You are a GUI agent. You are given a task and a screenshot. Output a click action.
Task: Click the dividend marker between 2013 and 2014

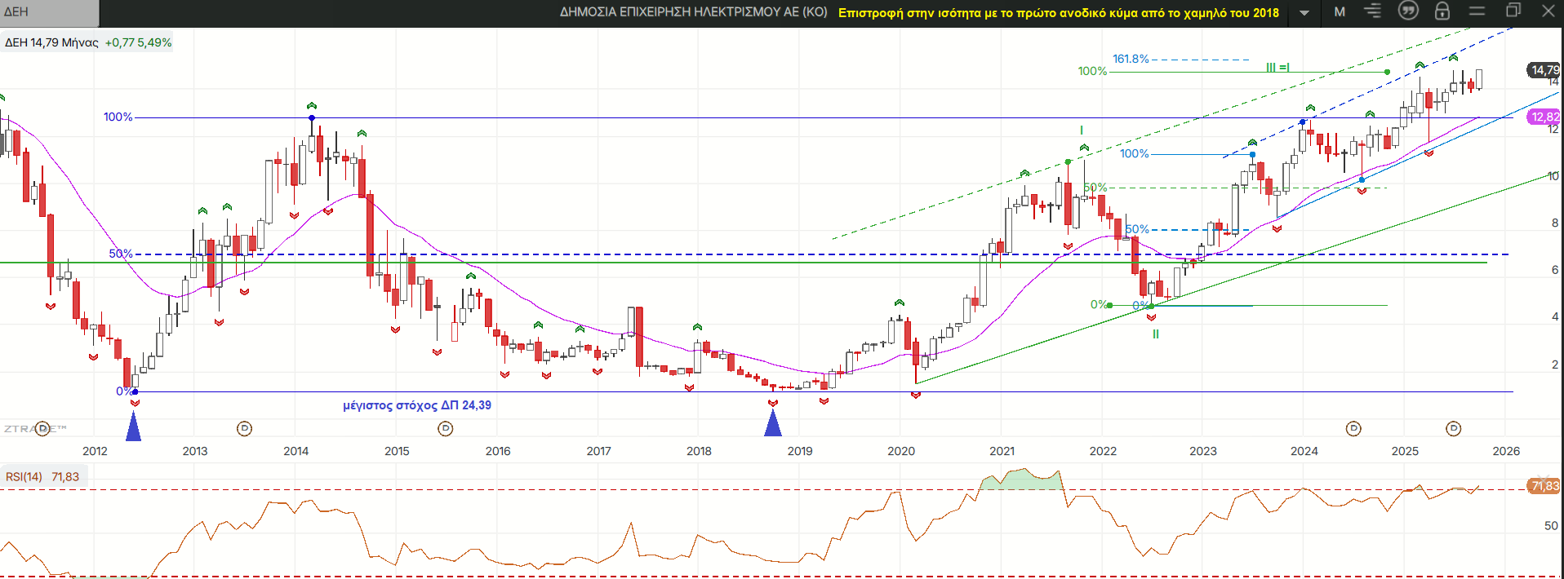click(244, 428)
